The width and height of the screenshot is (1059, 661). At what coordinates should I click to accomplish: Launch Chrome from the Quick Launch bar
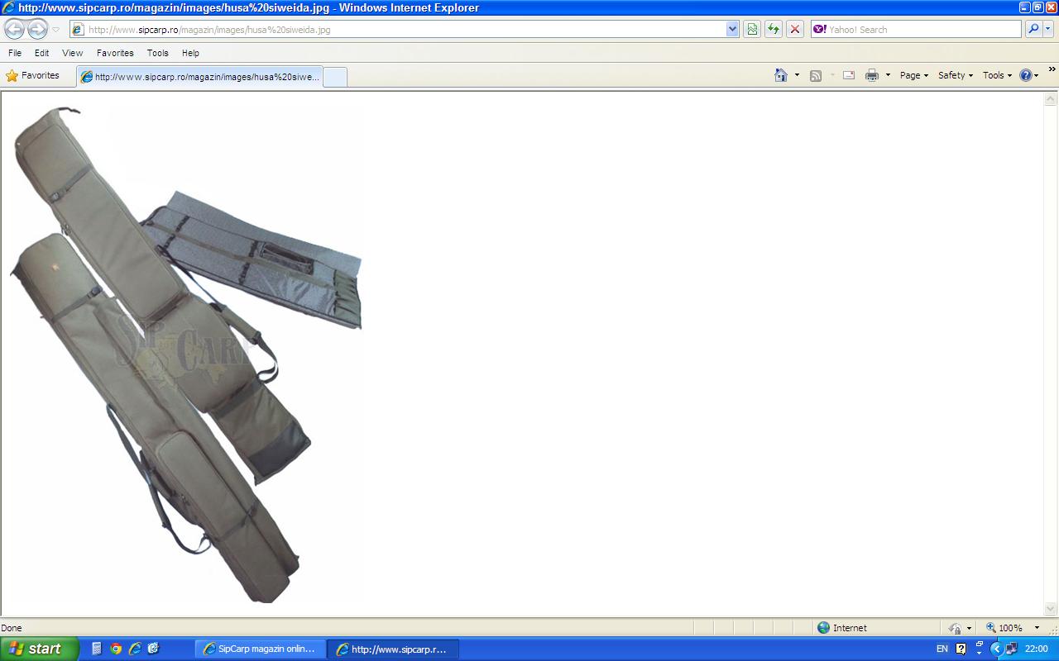(116, 649)
